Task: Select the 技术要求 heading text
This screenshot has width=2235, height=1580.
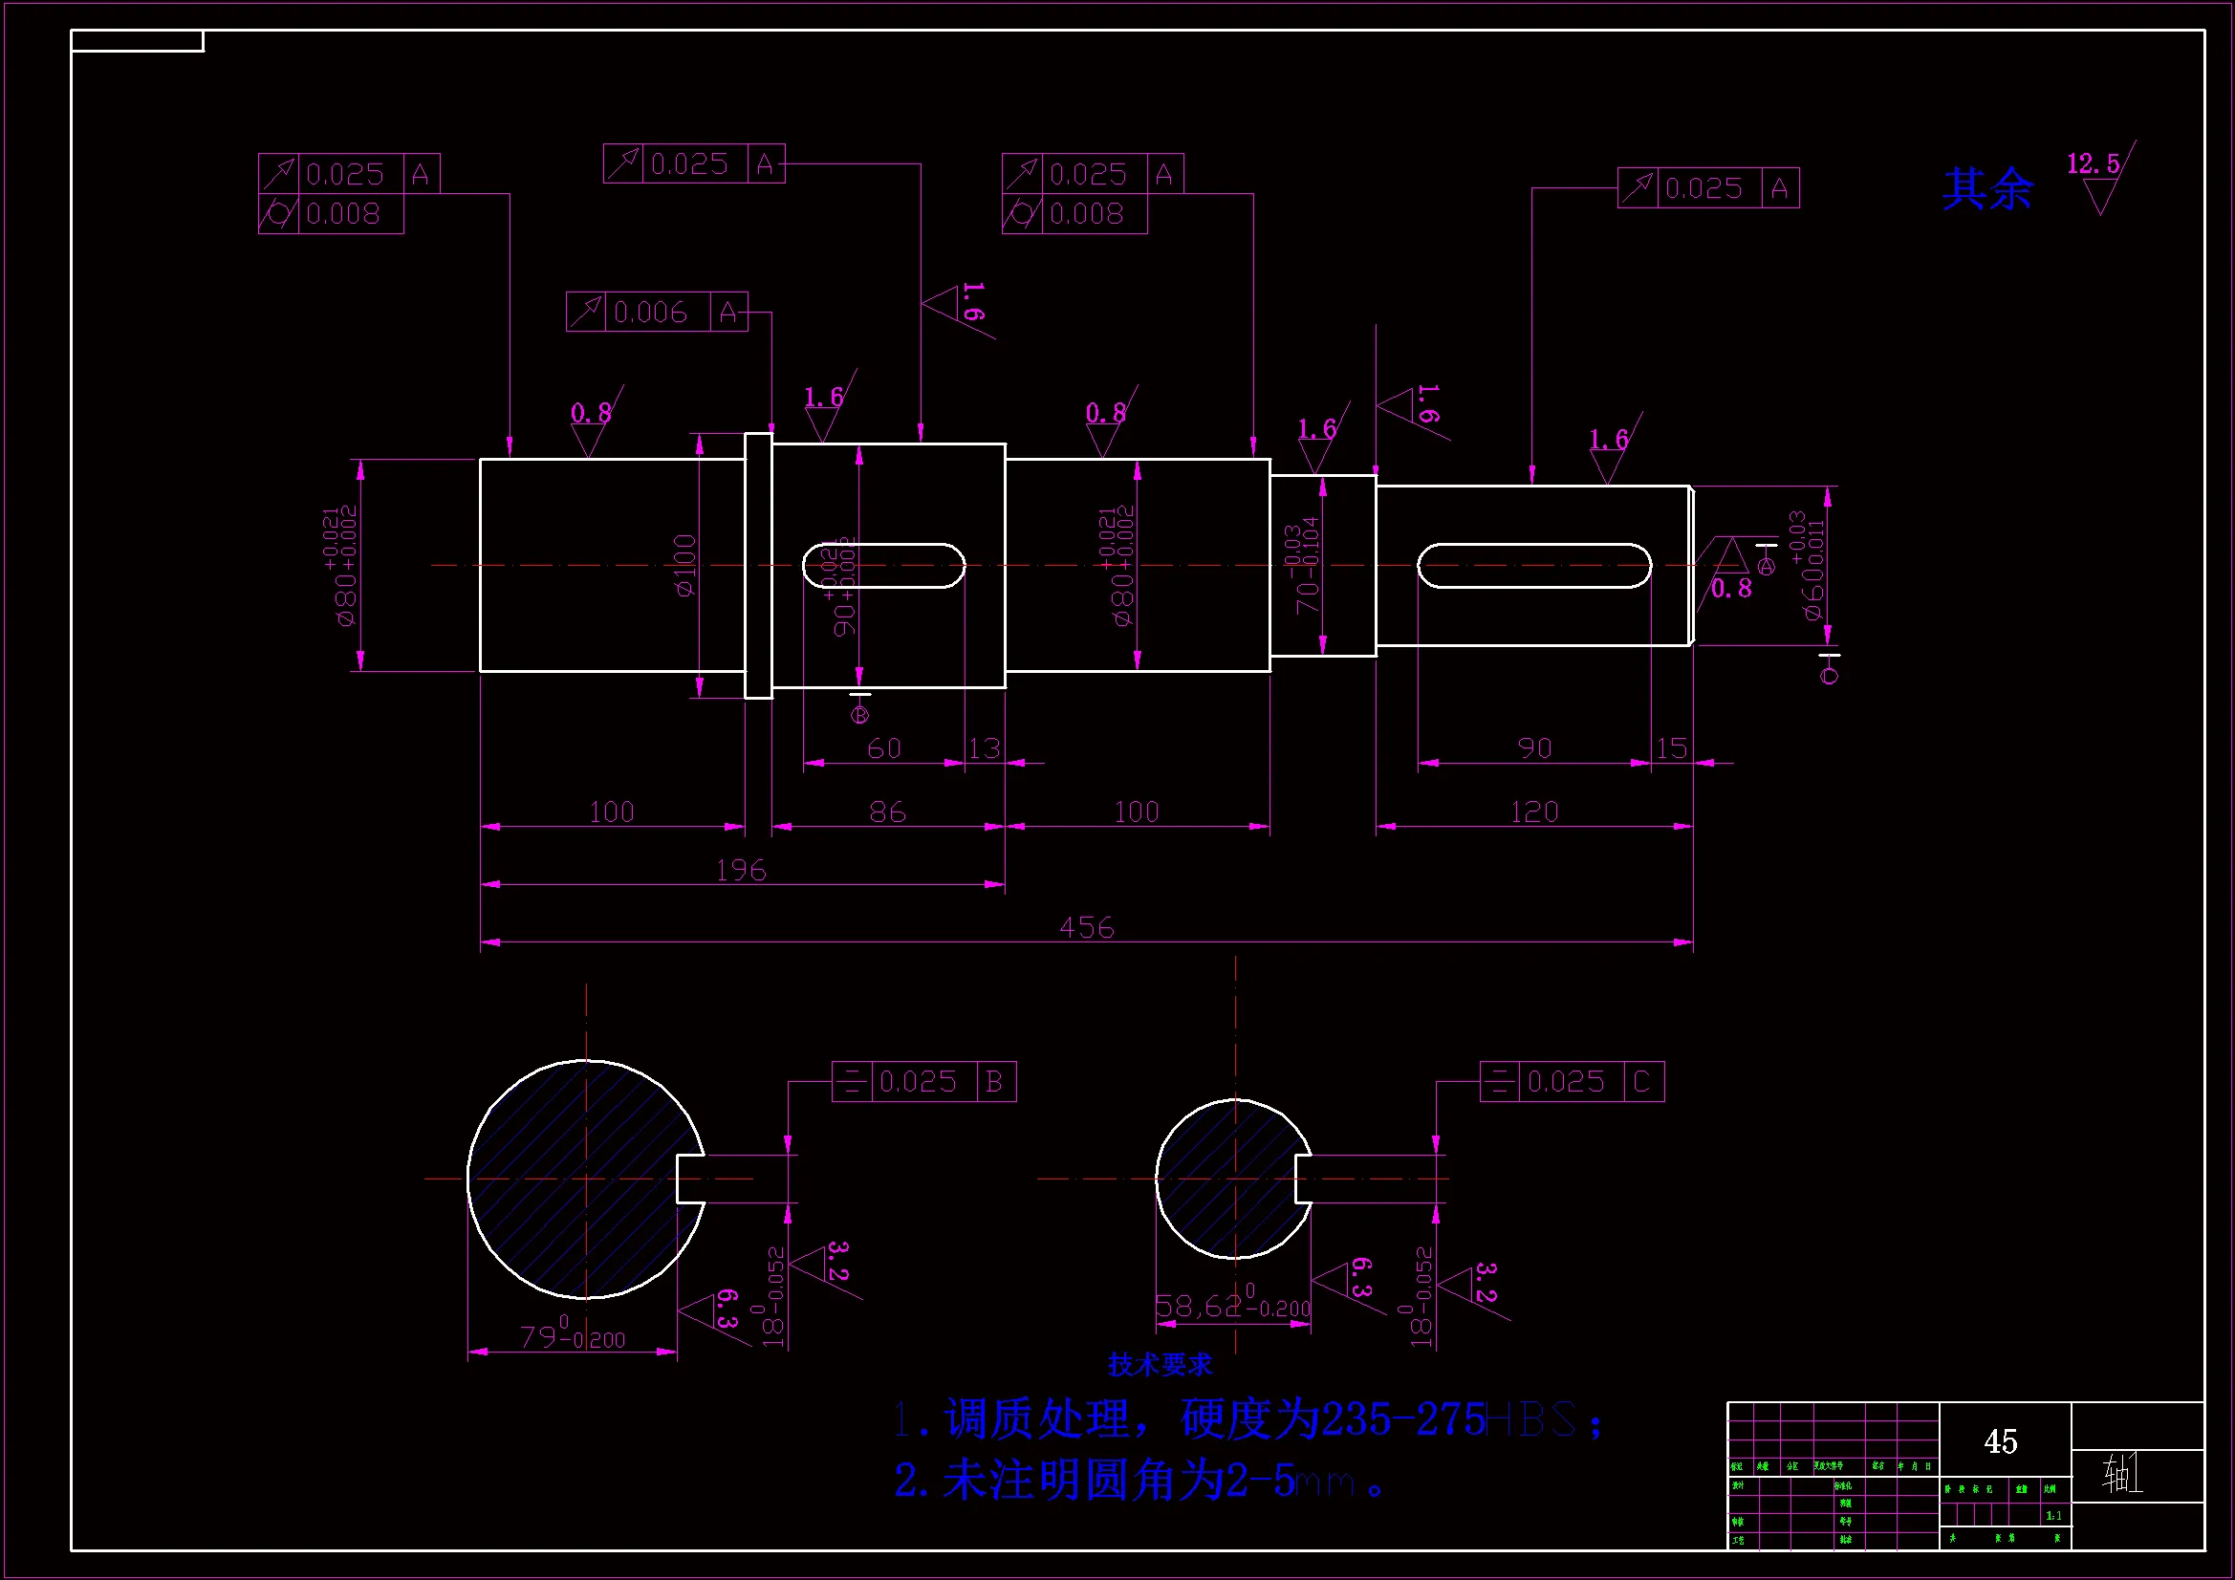Action: 1160,1365
